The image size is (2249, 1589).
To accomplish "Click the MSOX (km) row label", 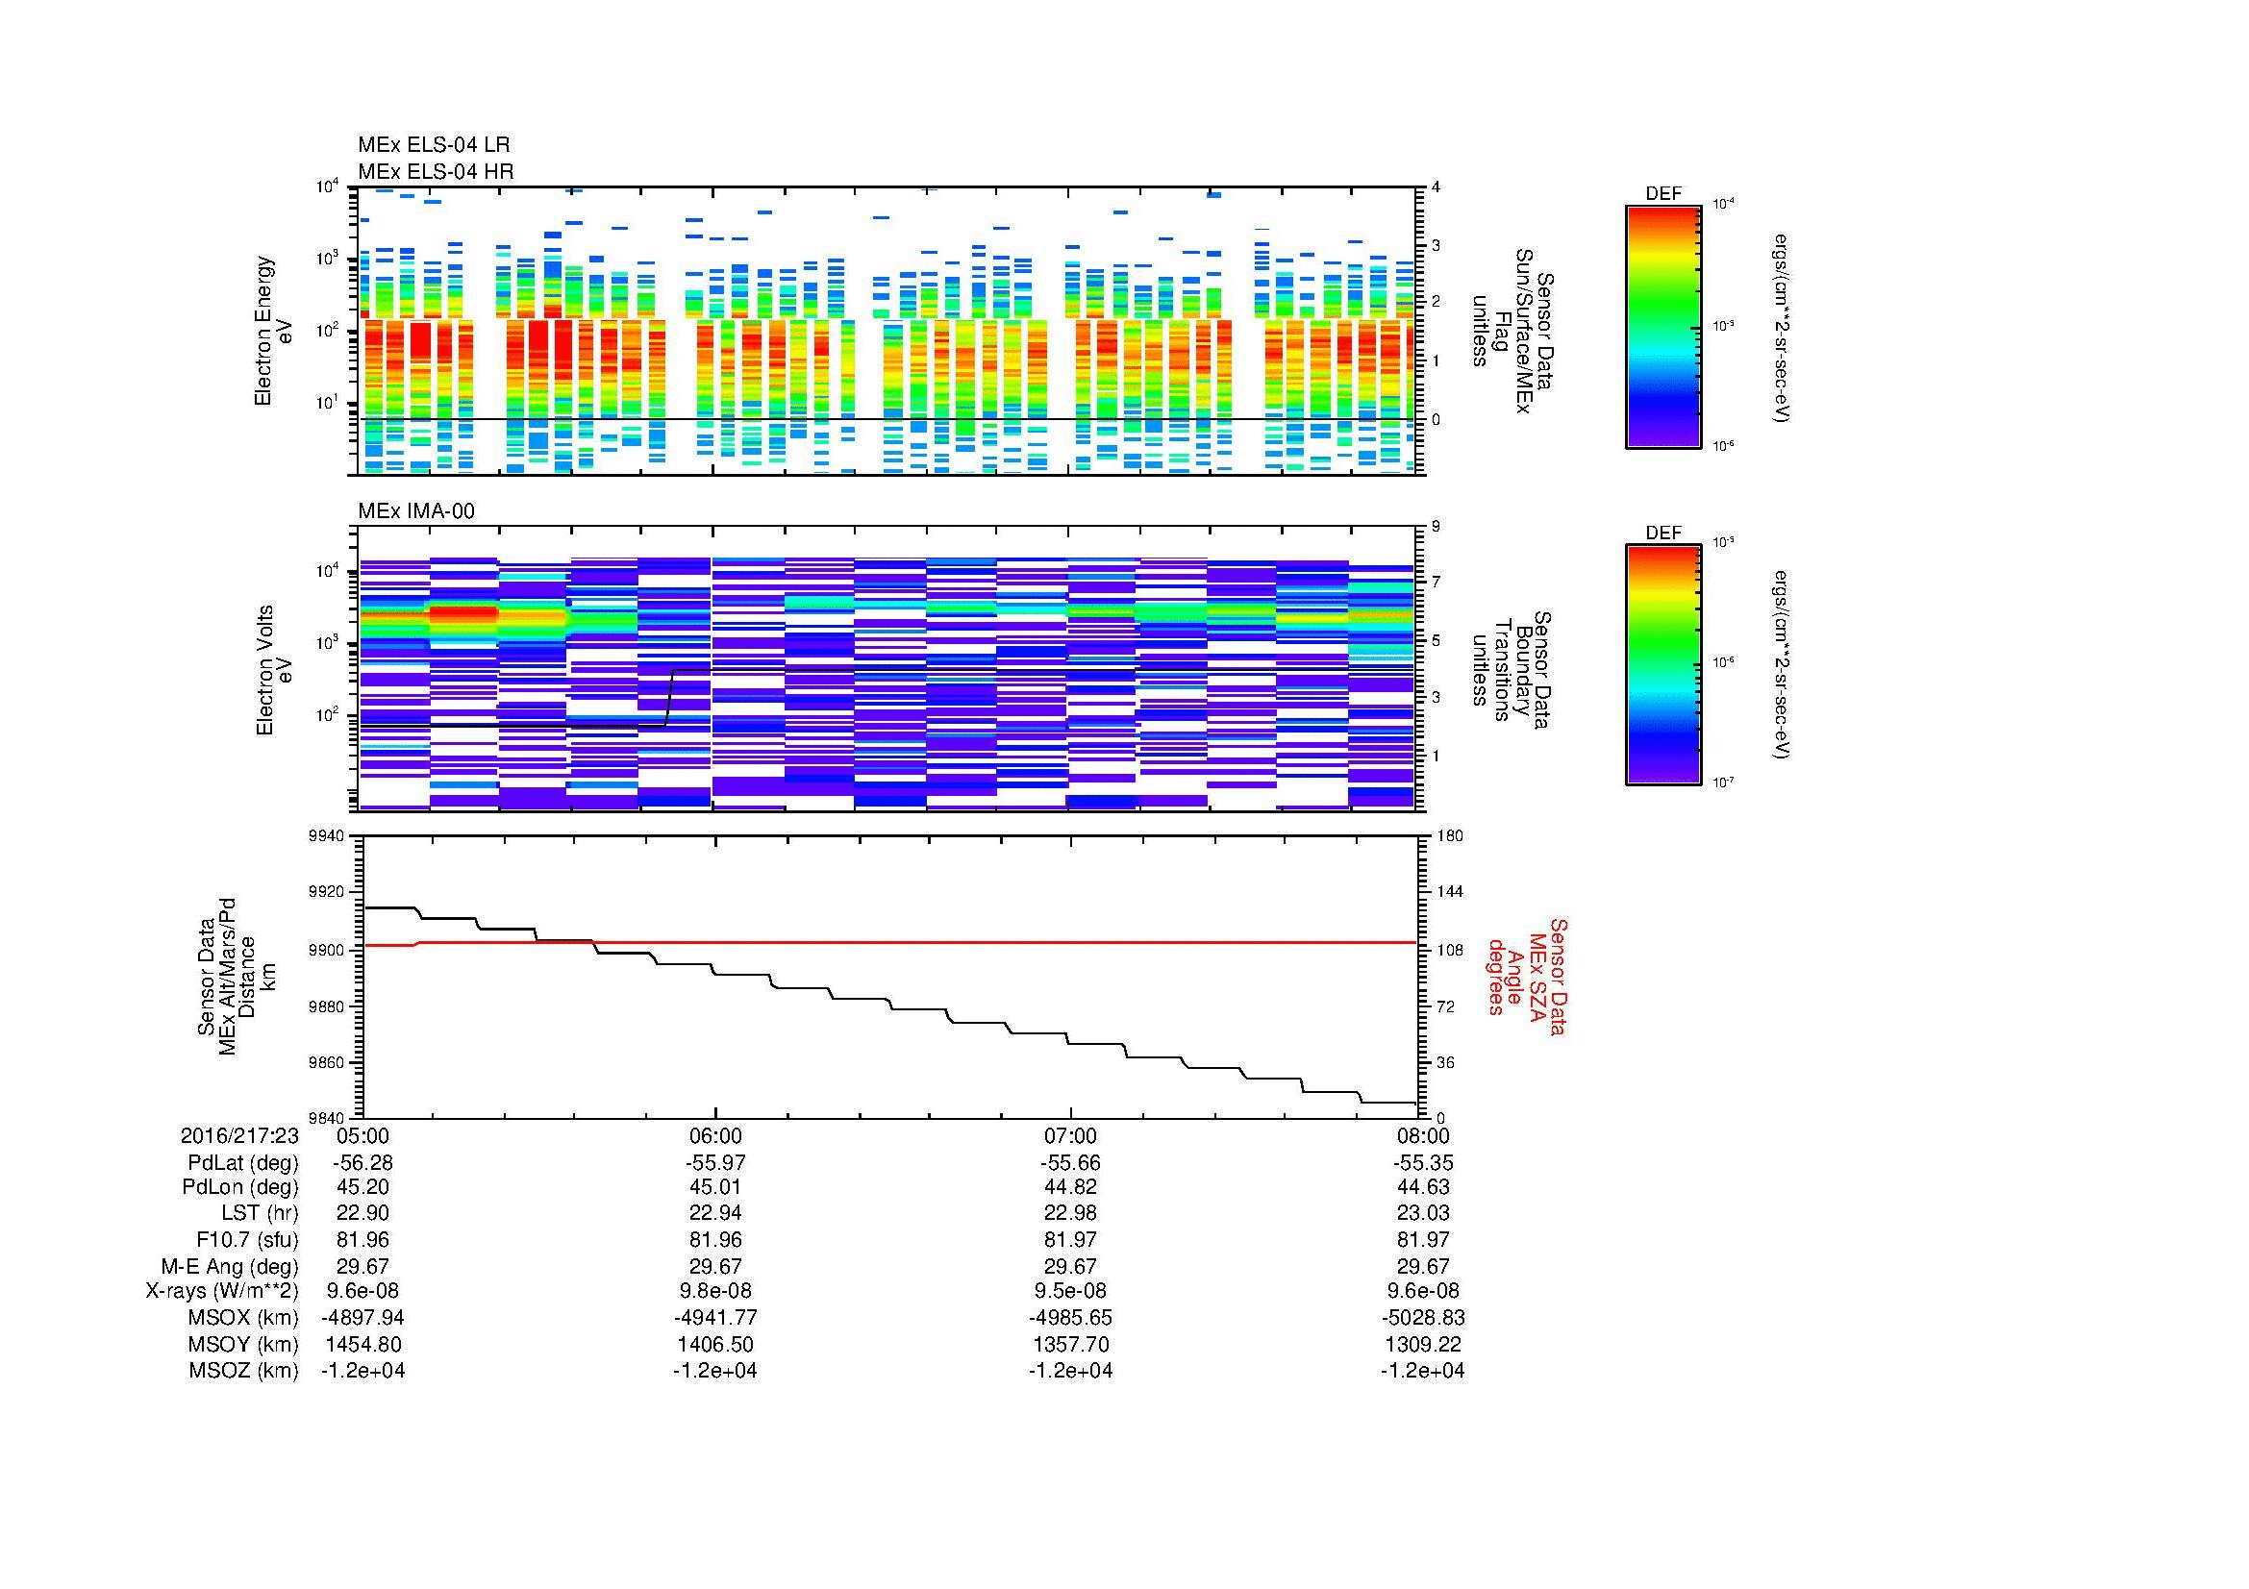I will [x=243, y=1318].
